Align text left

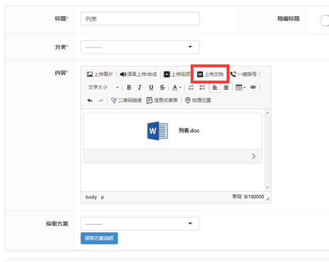(x=215, y=88)
